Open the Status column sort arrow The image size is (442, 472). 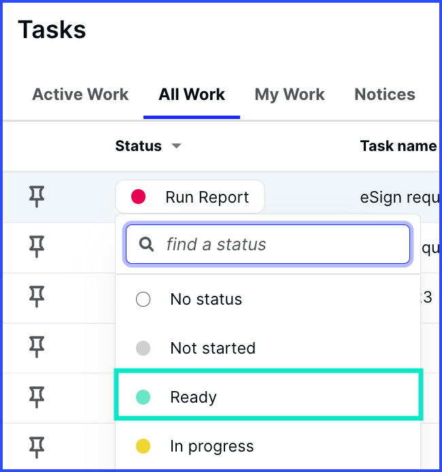coord(176,146)
